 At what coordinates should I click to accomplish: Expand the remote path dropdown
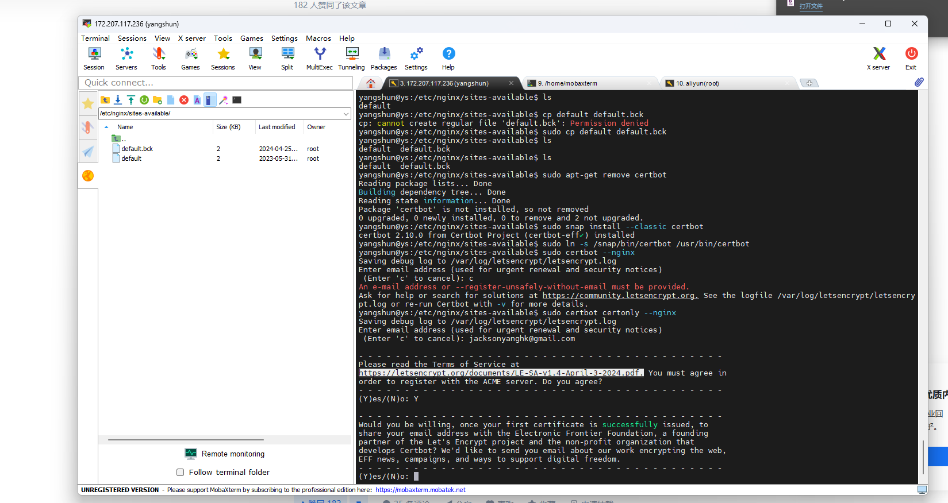coord(346,114)
